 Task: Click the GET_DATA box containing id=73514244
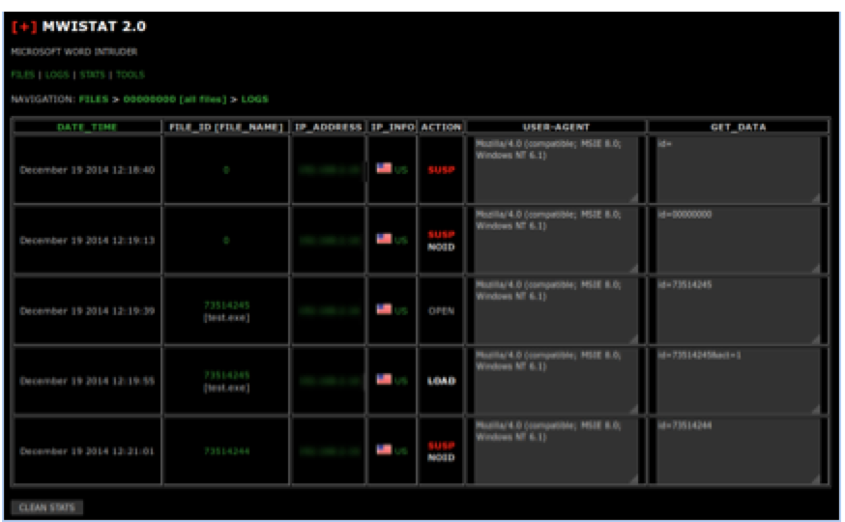pyautogui.click(x=738, y=450)
